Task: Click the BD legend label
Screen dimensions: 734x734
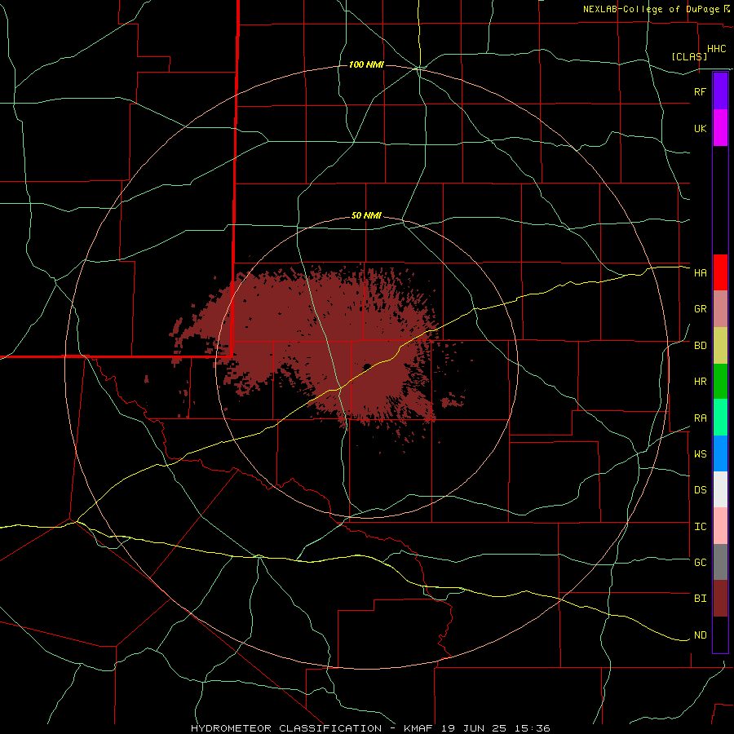Action: [x=700, y=346]
